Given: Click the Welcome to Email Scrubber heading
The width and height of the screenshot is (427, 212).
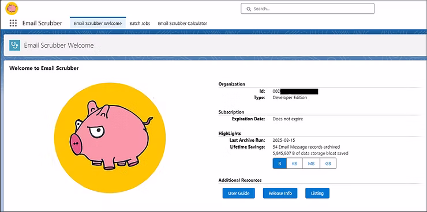Looking at the screenshot, I should click(44, 68).
